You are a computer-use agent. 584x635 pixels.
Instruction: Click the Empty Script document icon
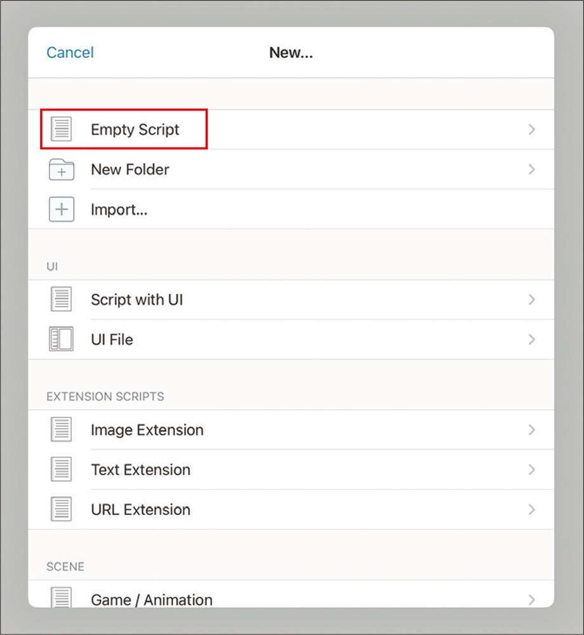click(62, 130)
